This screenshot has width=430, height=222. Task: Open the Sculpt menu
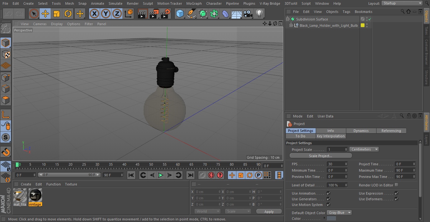(148, 3)
